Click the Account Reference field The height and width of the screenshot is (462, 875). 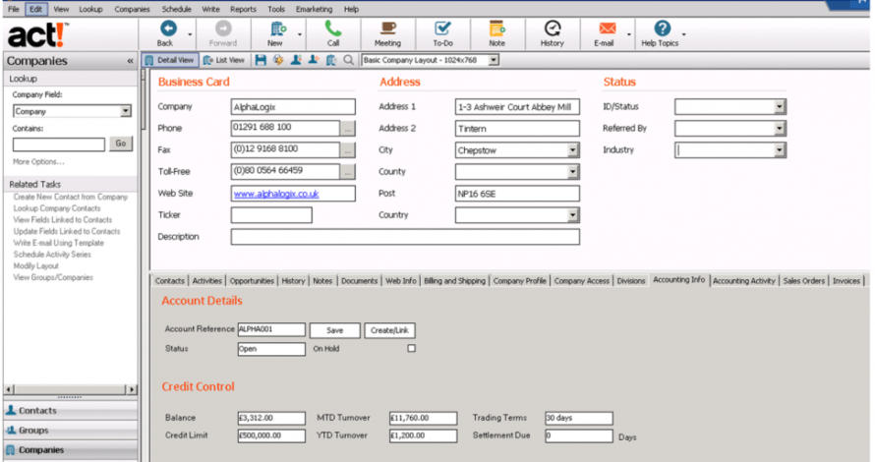click(x=271, y=329)
